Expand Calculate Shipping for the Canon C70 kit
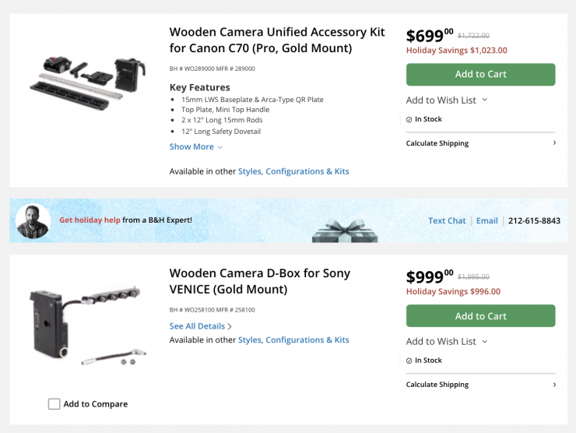The height and width of the screenshot is (433, 576). tap(481, 143)
